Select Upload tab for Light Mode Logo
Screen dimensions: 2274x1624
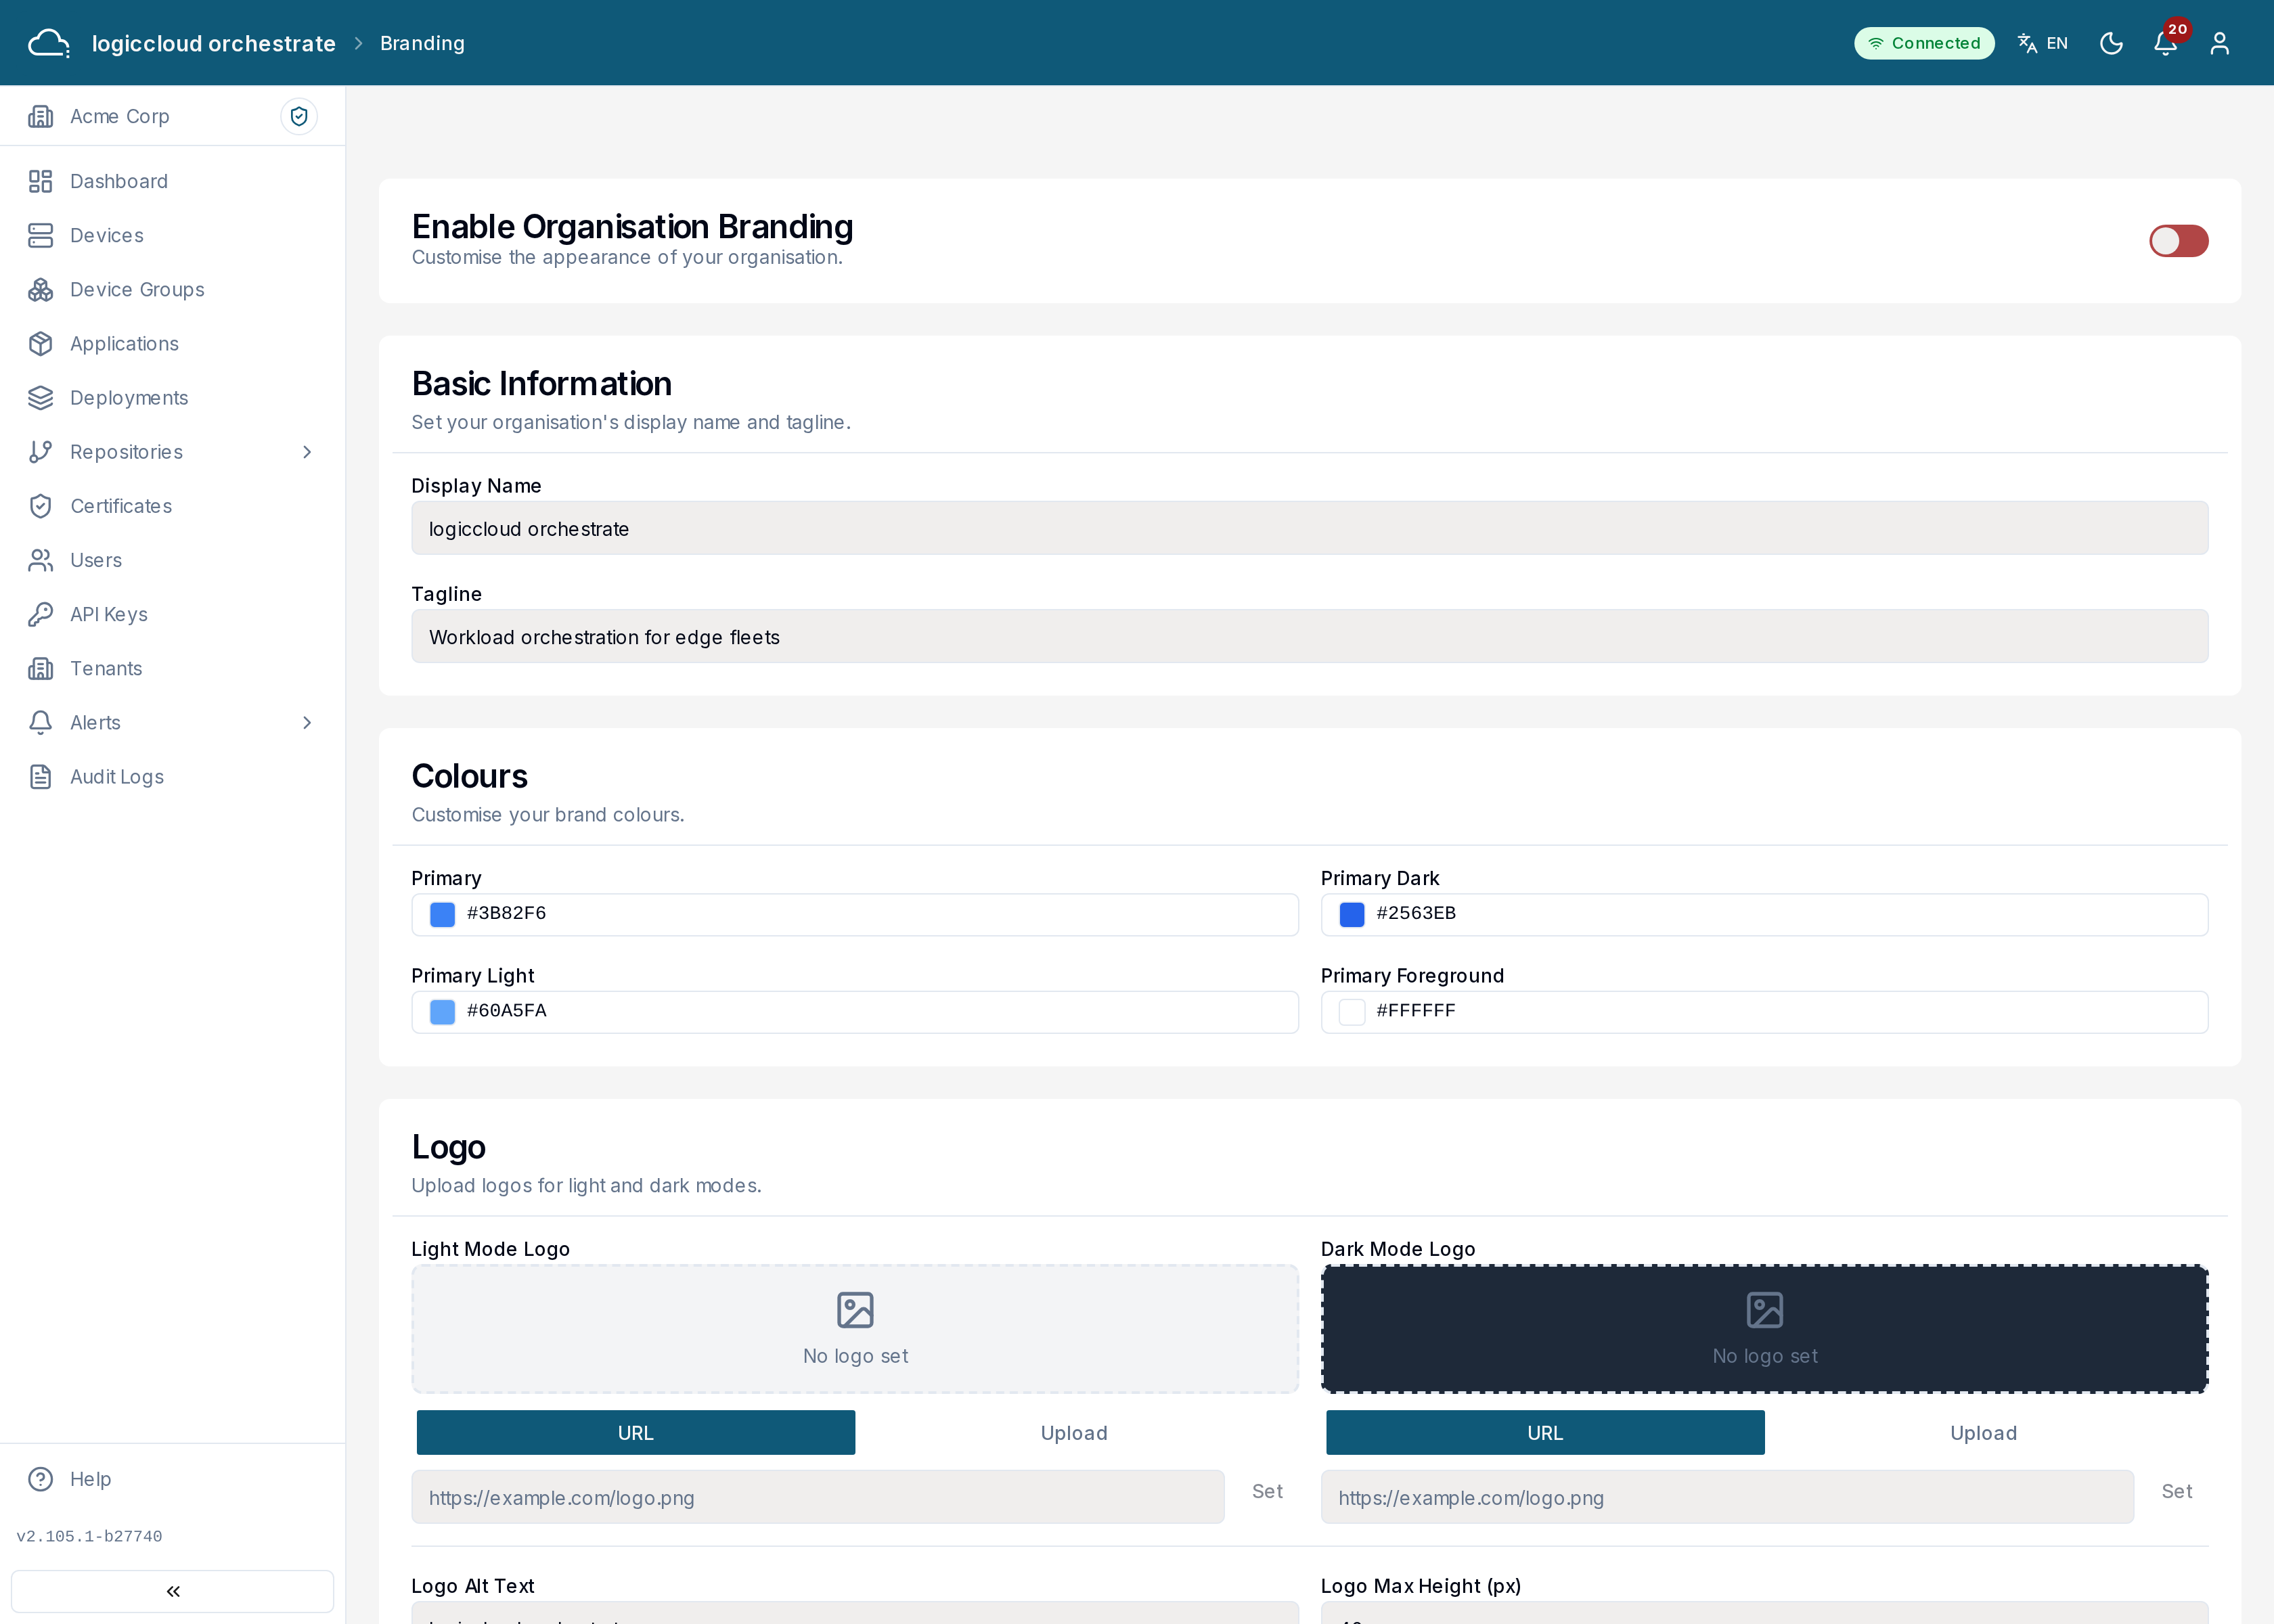1074,1433
